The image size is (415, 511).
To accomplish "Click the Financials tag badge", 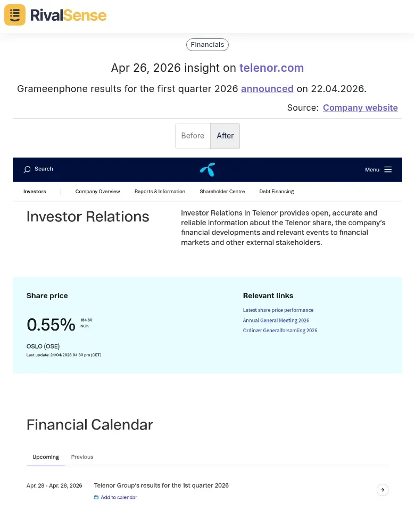I will [x=207, y=45].
